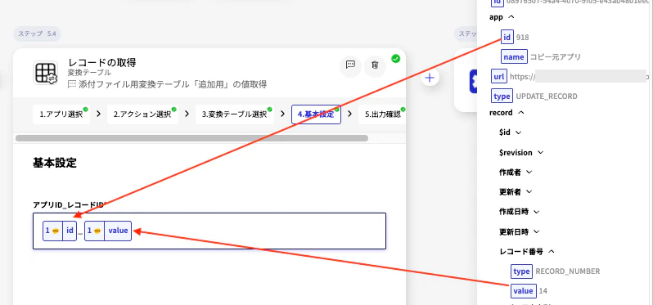
Task: Click the type tag for RECORD_NUMBER
Action: pos(521,271)
